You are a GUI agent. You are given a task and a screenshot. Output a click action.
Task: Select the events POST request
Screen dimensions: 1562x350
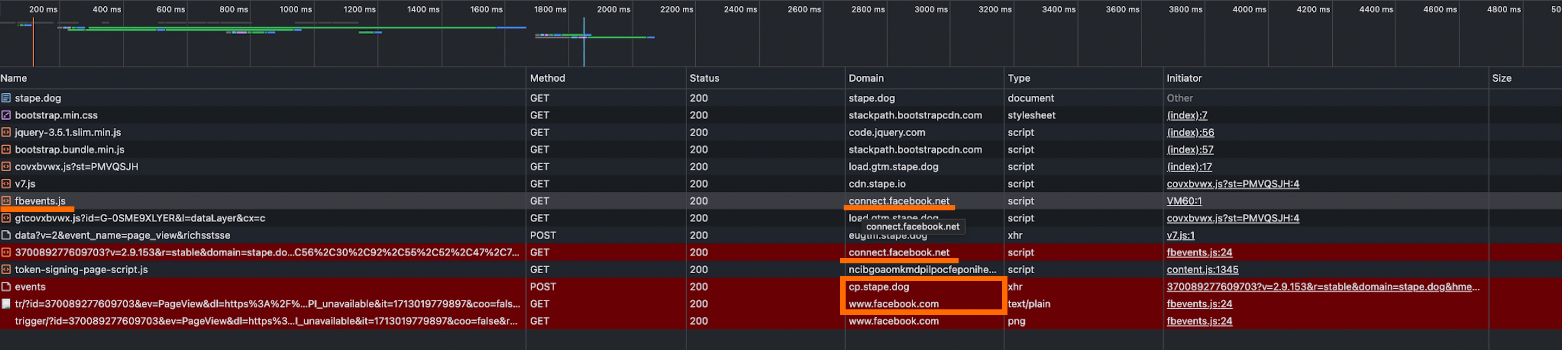pos(30,287)
